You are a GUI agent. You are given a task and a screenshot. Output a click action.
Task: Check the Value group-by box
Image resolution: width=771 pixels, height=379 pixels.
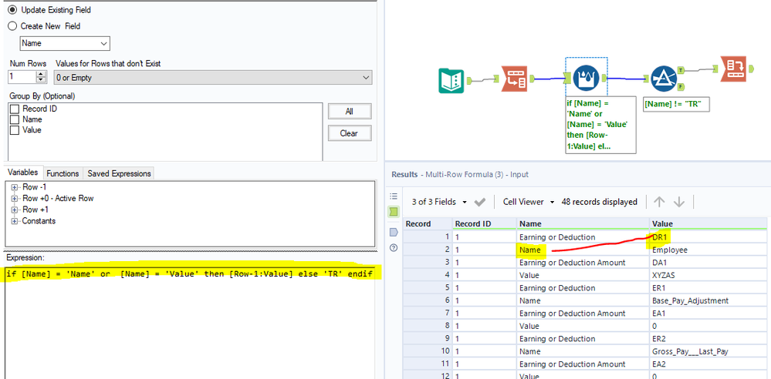click(x=15, y=130)
